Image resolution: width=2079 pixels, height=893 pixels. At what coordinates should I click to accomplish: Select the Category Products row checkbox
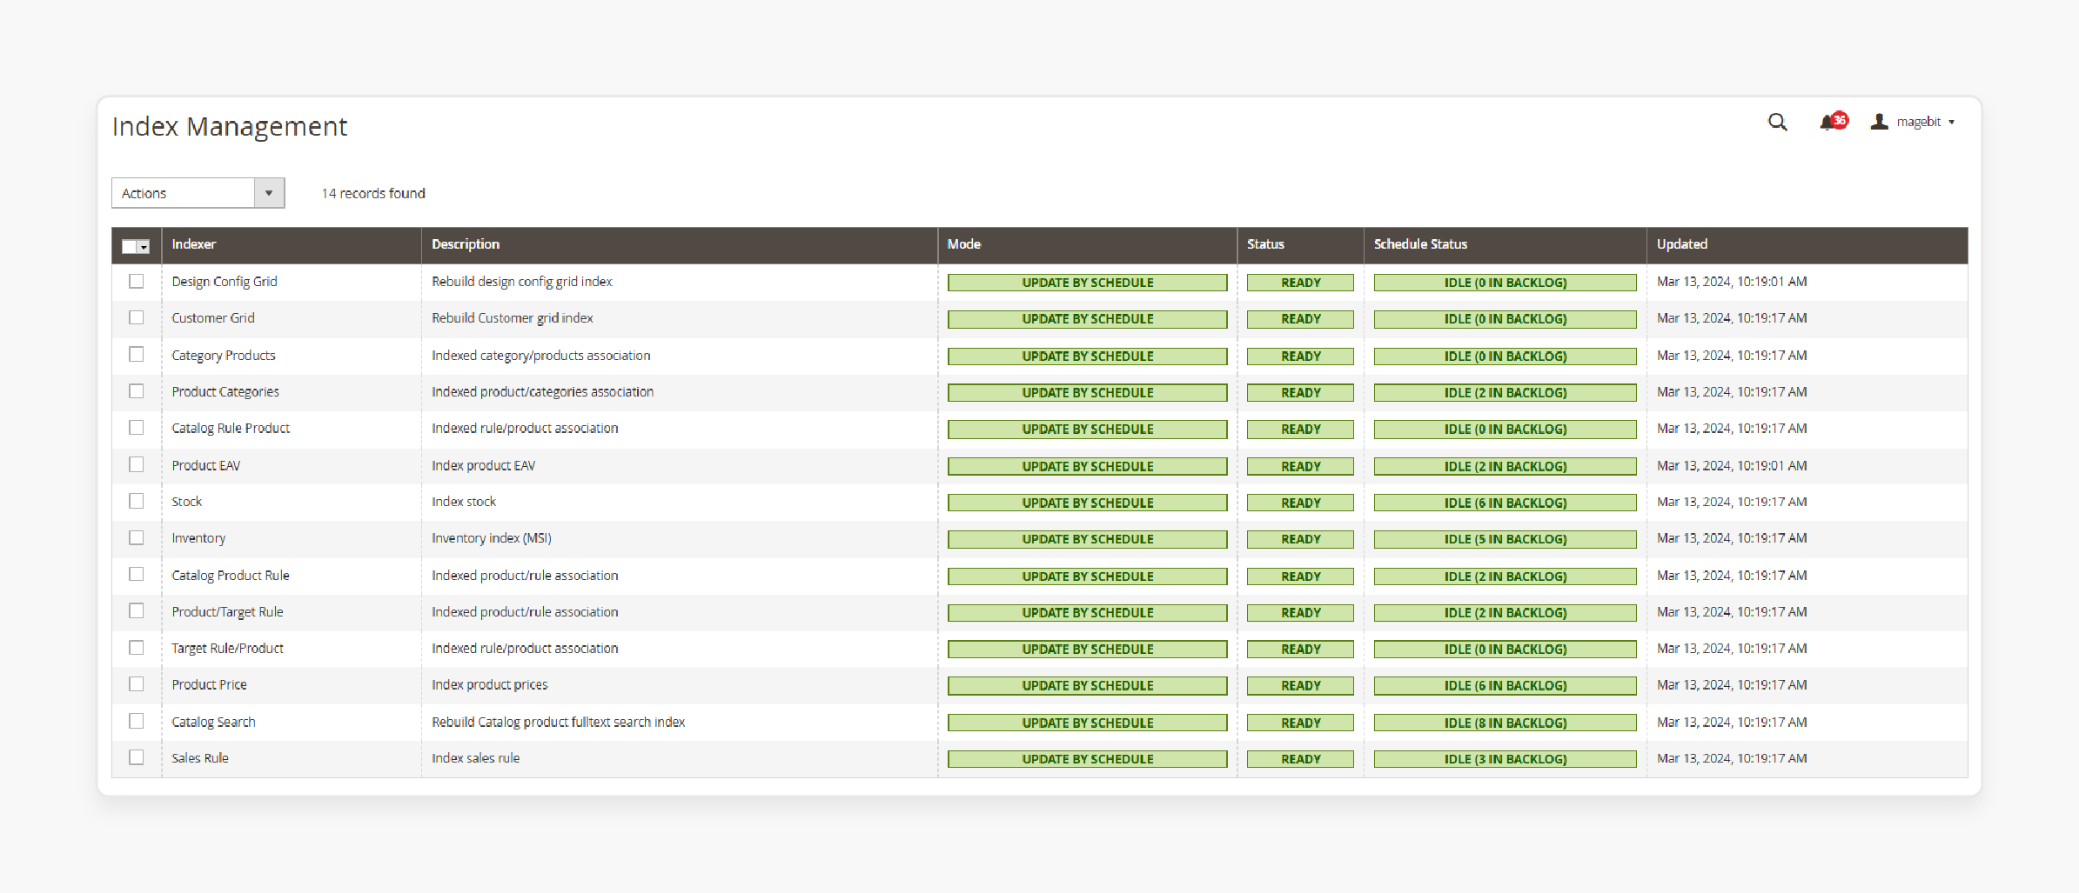(137, 354)
